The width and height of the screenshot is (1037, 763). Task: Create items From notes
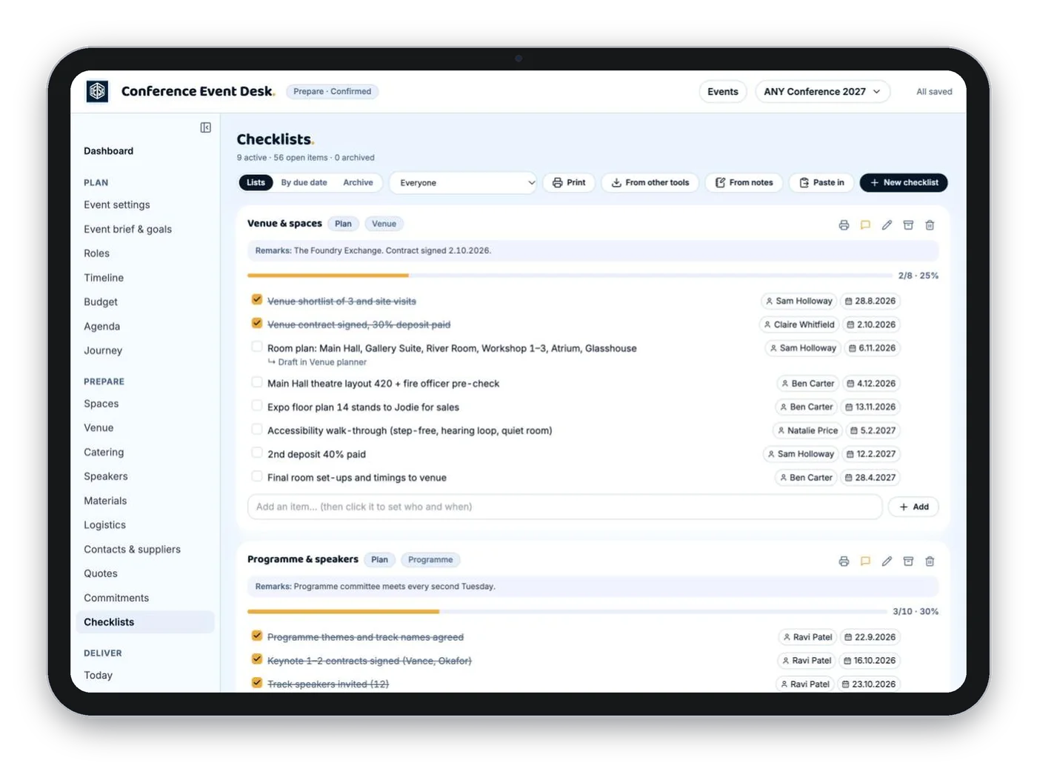tap(744, 182)
